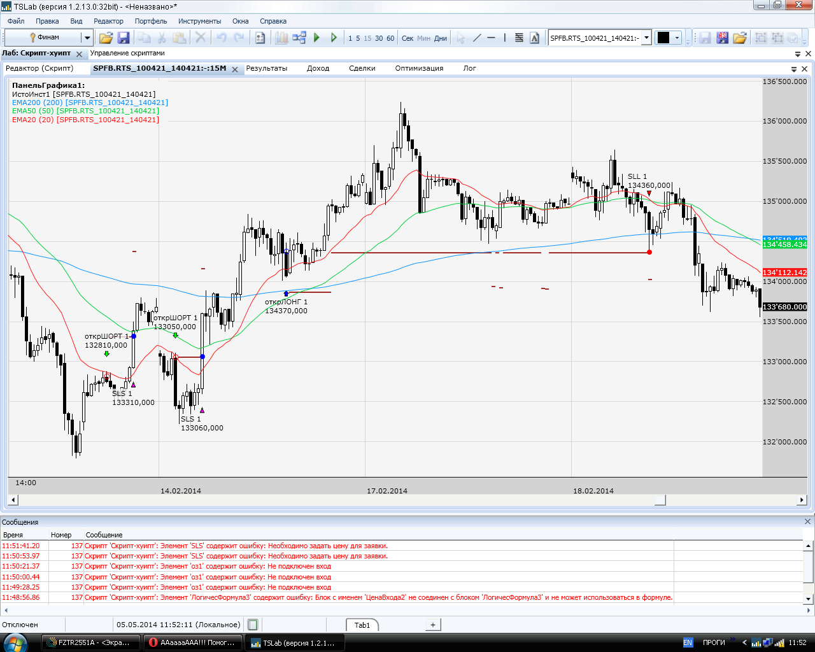This screenshot has width=815, height=652.
Task: Select the horizontal line drawing tool
Action: tap(491, 38)
